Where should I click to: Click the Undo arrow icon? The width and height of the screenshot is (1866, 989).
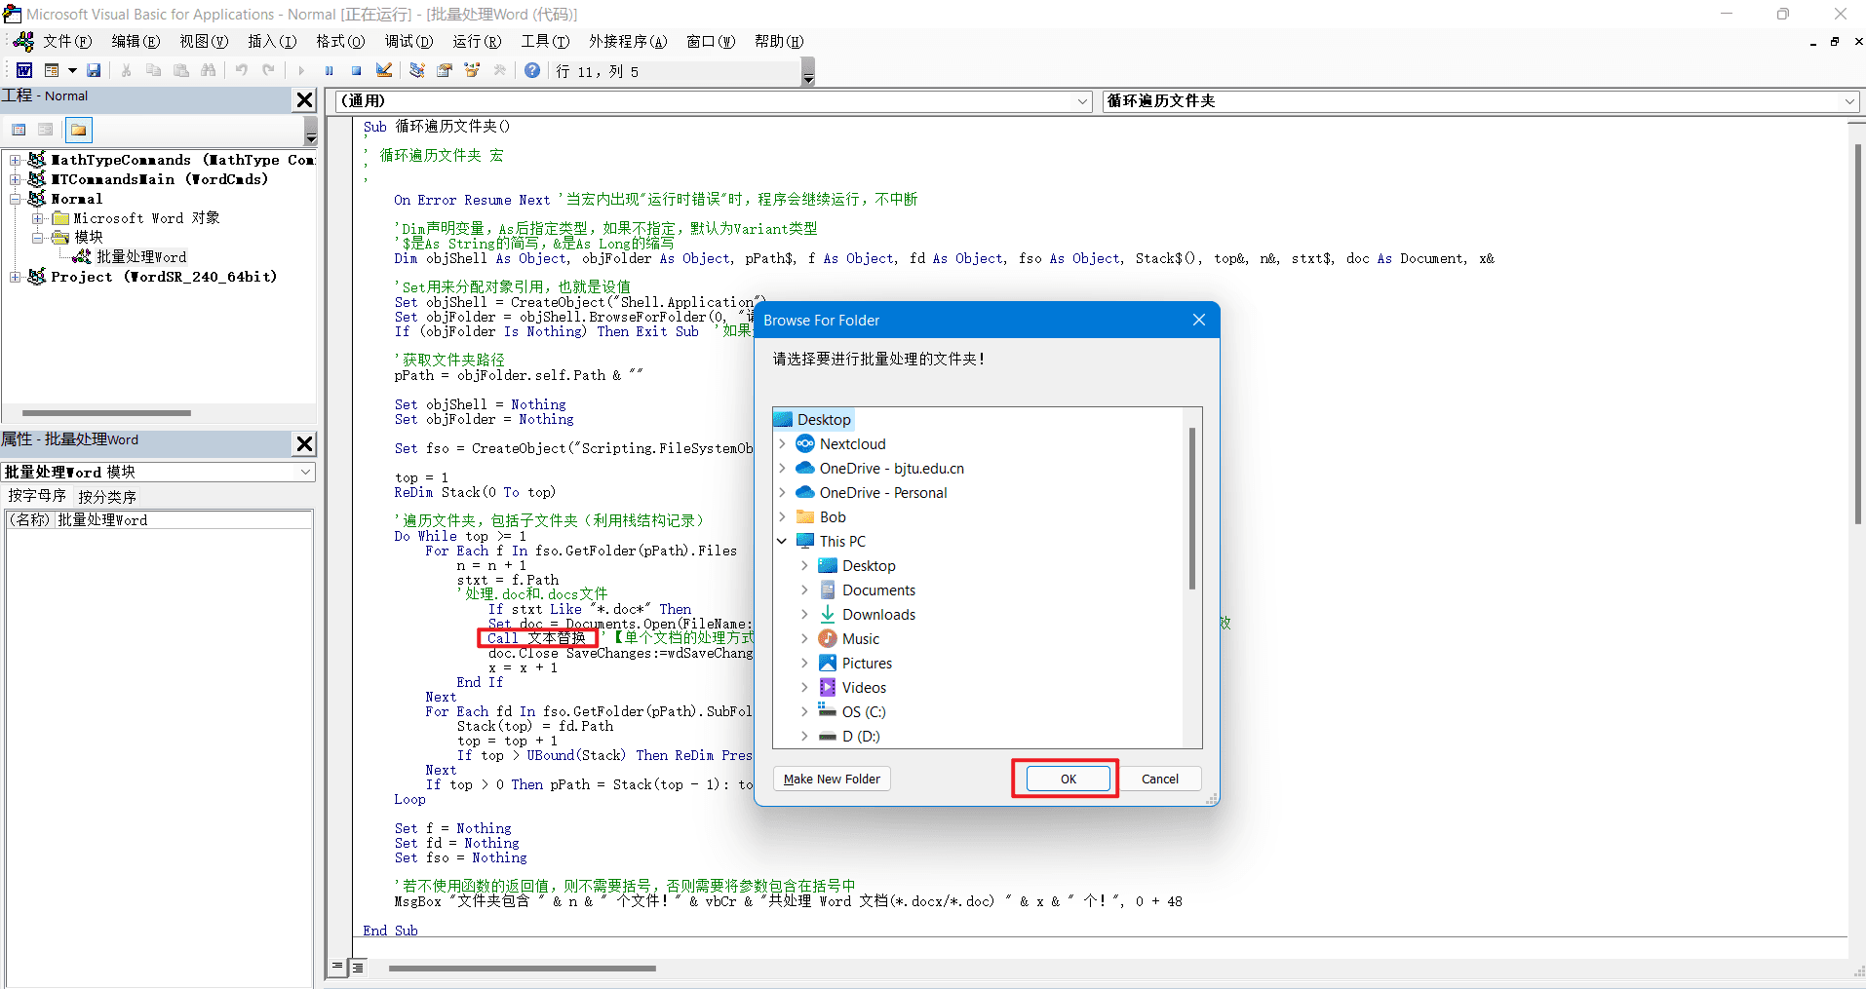(x=241, y=70)
